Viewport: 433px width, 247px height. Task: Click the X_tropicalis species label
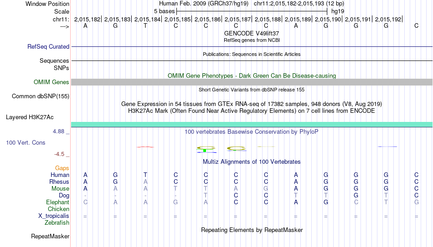coord(54,216)
